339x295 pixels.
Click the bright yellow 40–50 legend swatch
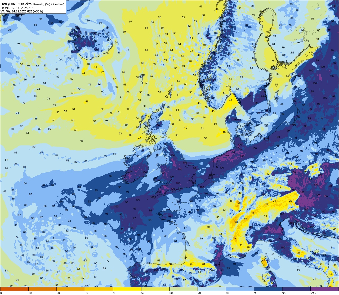tap(127, 289)
